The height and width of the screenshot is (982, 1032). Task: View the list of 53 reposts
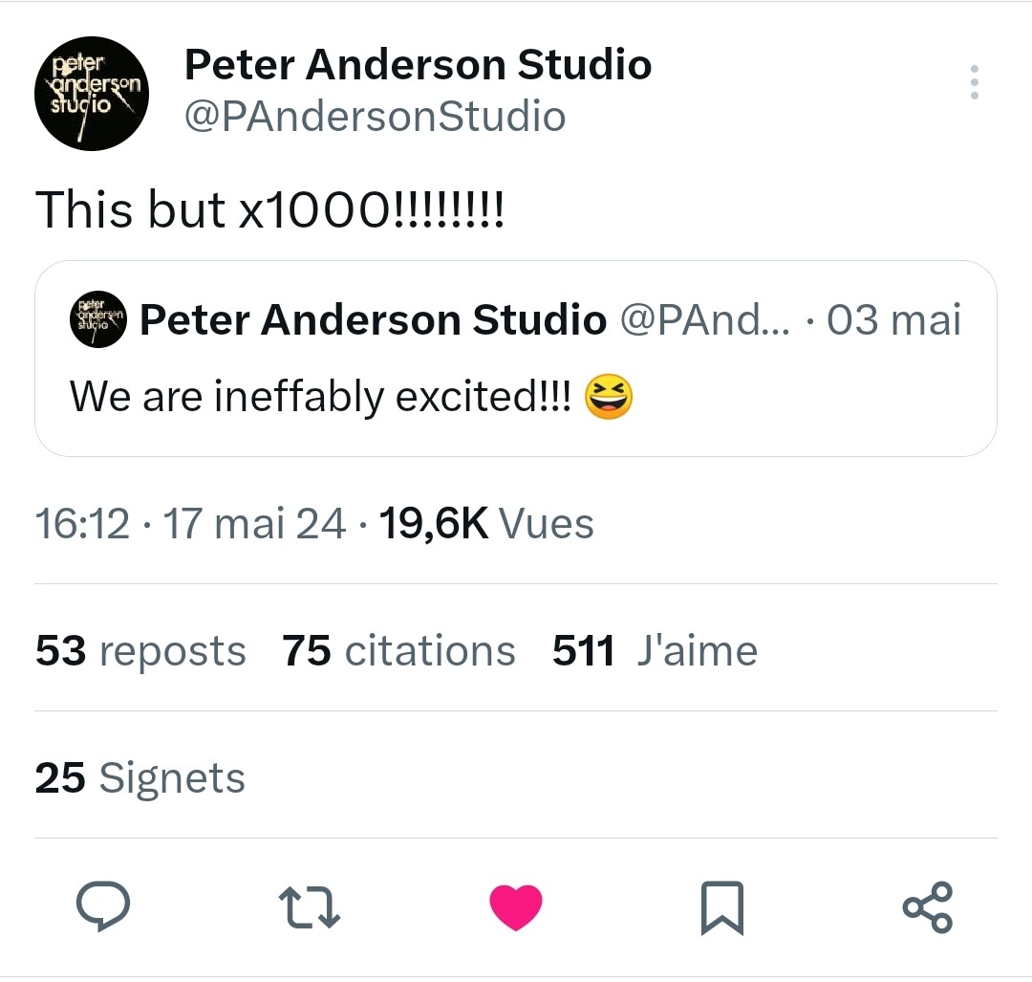click(x=140, y=651)
